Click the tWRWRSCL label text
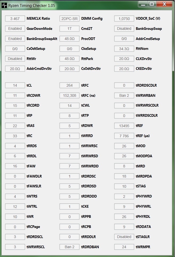The width and height of the screenshot is (175, 257). click(35, 247)
